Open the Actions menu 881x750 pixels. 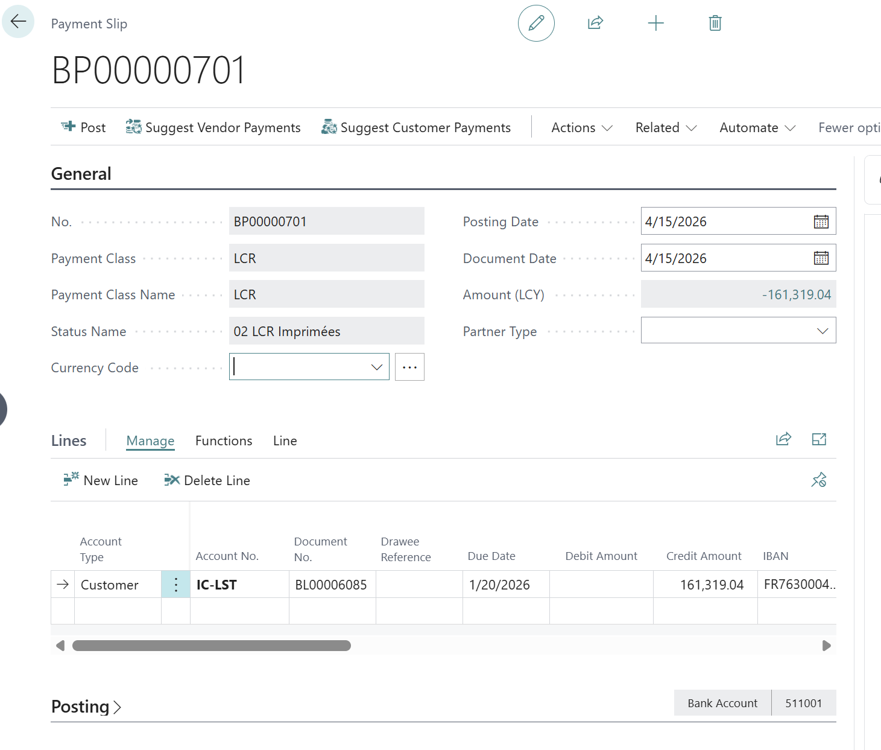(x=581, y=128)
